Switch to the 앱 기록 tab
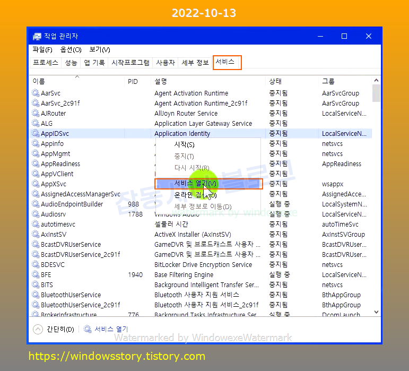409x371 pixels. tap(94, 63)
